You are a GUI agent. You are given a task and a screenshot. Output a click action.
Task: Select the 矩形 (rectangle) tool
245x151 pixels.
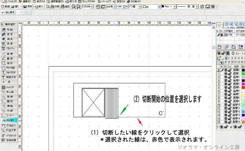tap(9, 63)
